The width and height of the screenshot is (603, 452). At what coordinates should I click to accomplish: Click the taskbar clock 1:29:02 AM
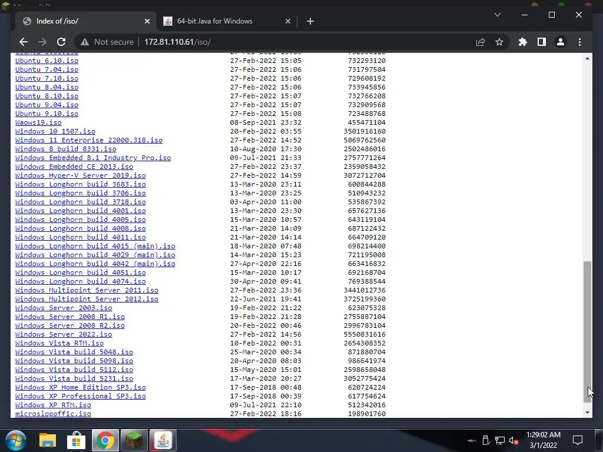pos(544,435)
